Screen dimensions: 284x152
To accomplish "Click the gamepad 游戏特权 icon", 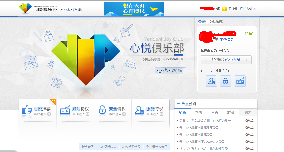I will point(65,110).
